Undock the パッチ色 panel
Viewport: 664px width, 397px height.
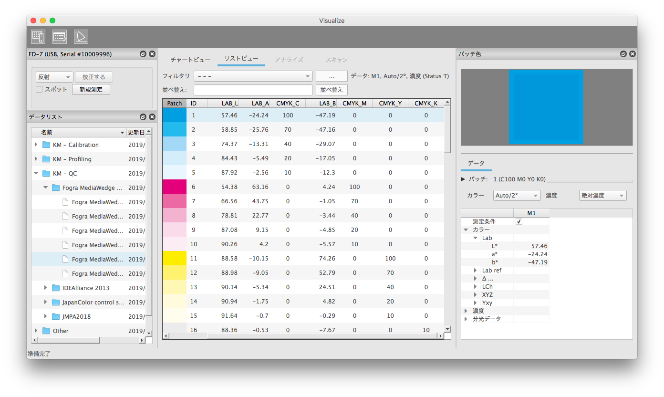pyautogui.click(x=623, y=54)
